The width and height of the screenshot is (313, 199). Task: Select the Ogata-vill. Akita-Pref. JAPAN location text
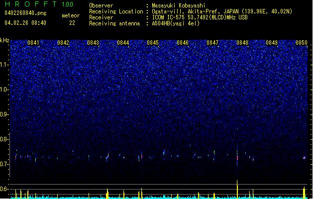pos(222,11)
